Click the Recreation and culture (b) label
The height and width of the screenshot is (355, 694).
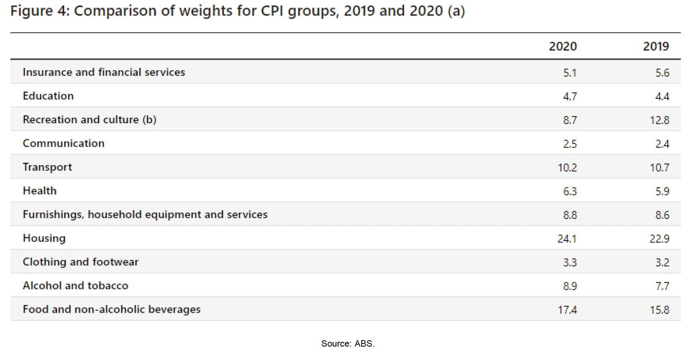pos(89,120)
